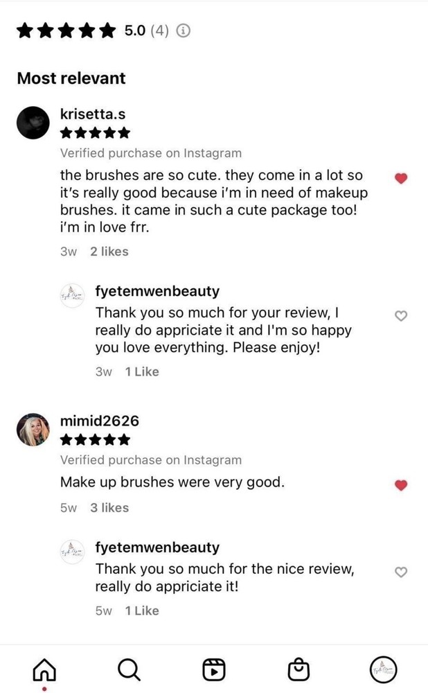This screenshot has width=428, height=693.
Task: Open profile tab in bottom bar
Action: (x=381, y=669)
